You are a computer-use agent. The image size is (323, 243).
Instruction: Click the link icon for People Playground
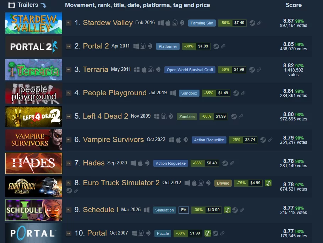point(243,93)
